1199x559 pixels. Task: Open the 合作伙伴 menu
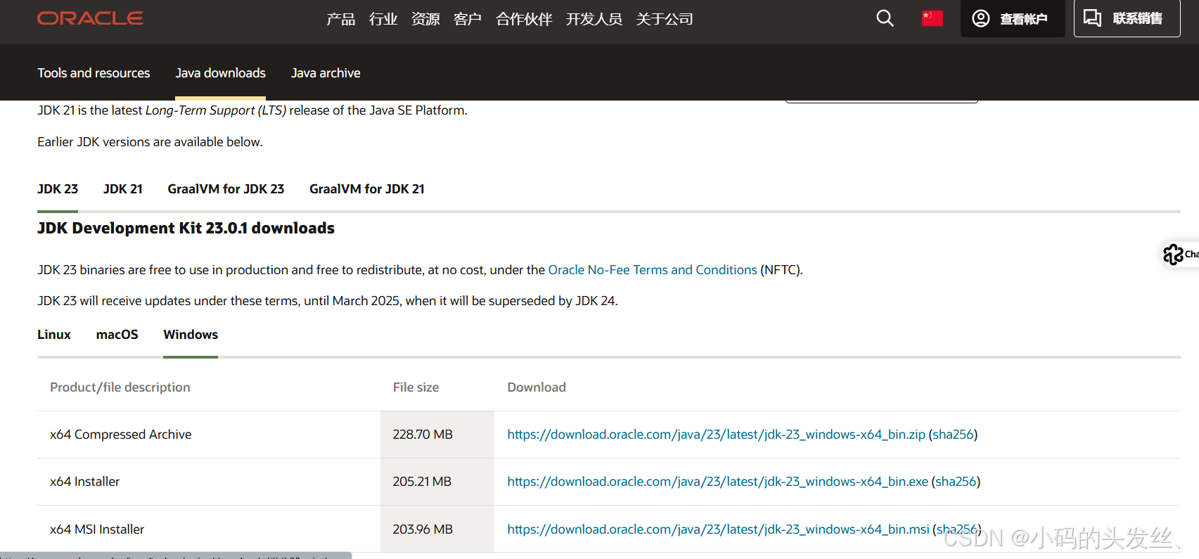(524, 19)
